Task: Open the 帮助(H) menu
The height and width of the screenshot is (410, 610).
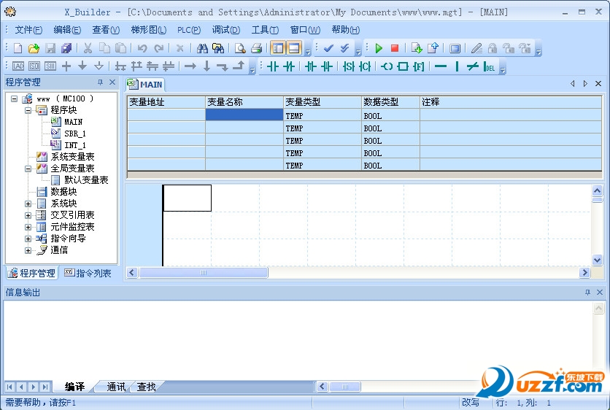Action: click(345, 30)
